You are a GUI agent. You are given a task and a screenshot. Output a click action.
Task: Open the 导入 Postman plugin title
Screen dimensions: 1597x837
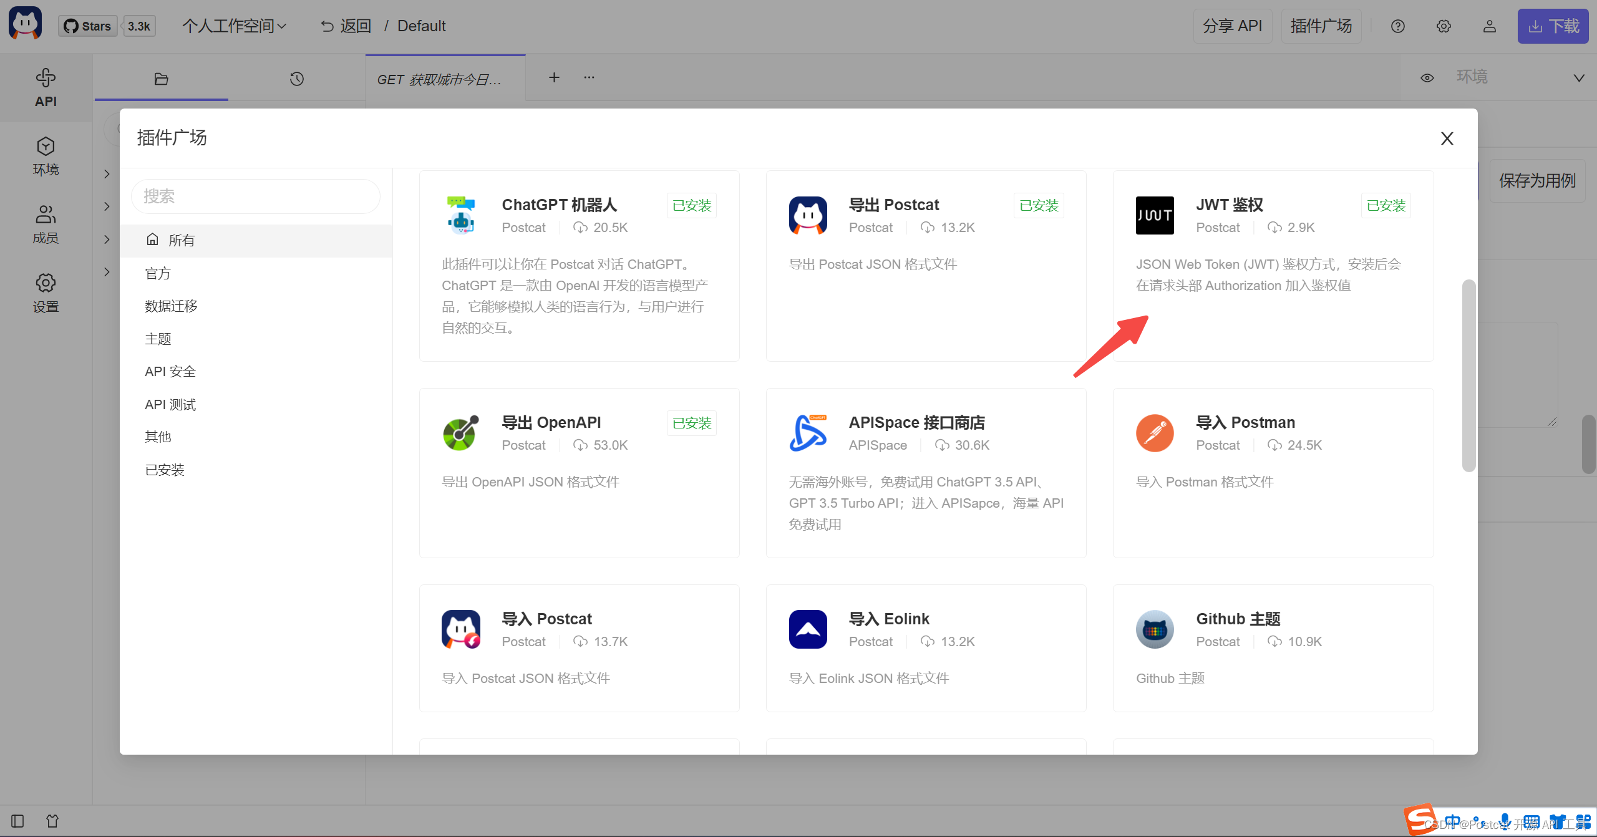(x=1246, y=423)
